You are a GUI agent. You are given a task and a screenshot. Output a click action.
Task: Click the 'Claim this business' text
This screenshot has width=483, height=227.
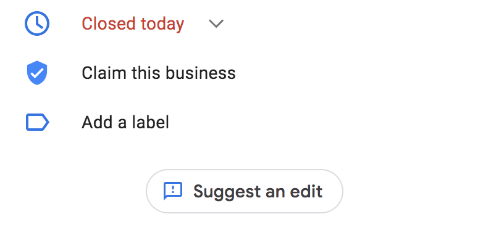click(159, 73)
